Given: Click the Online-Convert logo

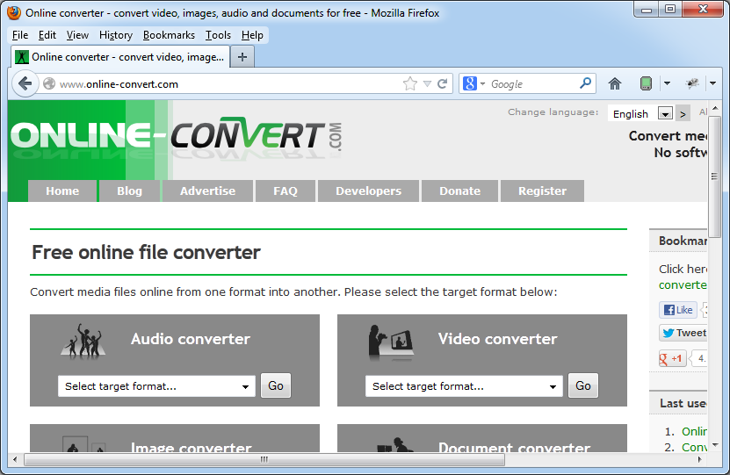Looking at the screenshot, I should [176, 138].
